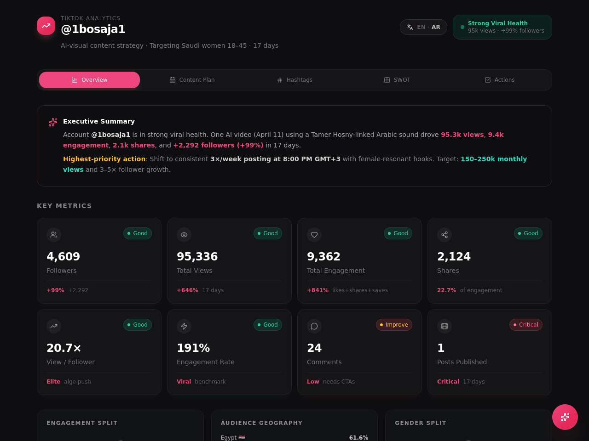Click the Executive Summary sparkle icon
Image resolution: width=589 pixels, height=441 pixels.
[x=53, y=122]
